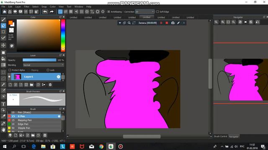
Task: Select the Mapping Pen brush
Action: (x=34, y=120)
